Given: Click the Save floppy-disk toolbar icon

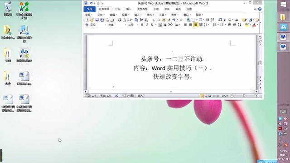Looking at the screenshot, I should pos(97,20).
